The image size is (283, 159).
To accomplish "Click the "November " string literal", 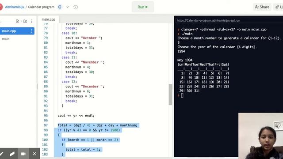I will [92, 62].
